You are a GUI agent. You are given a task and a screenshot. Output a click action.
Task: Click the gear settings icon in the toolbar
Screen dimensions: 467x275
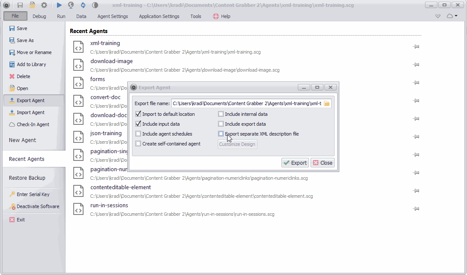click(44, 5)
